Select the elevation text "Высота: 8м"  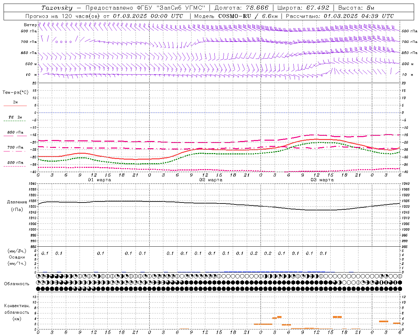[356, 8]
